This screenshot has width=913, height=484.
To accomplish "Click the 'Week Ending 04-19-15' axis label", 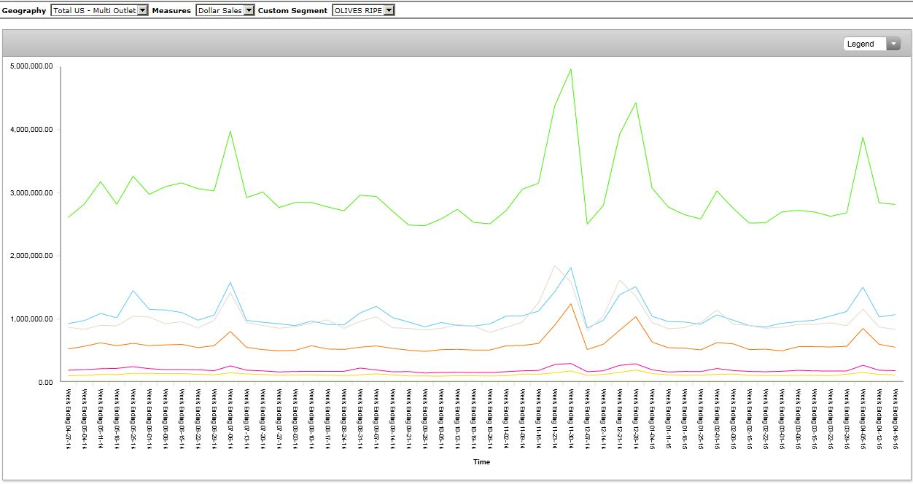I will coord(895,418).
